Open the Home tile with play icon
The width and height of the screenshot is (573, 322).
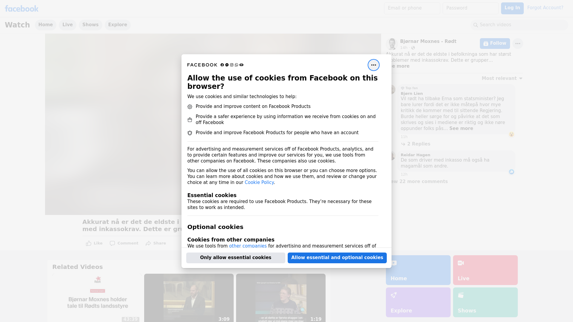418,270
